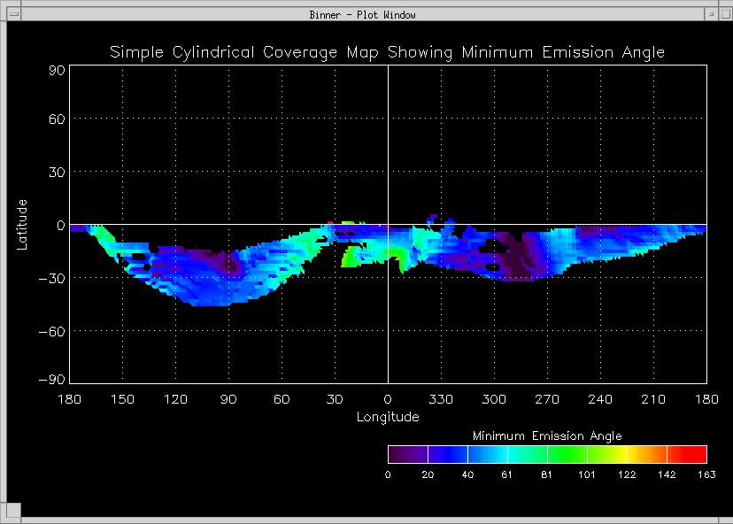Click the plot title about Minimum Emission Angle
The image size is (733, 524).
coord(387,52)
